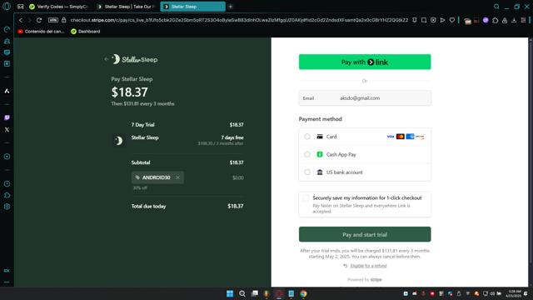Open the Aria AI sidebar icon
The width and height of the screenshot is (533, 300).
(x=7, y=91)
